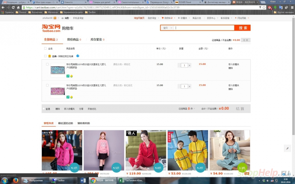Switch to the 掌柜热卖 recommendations tab
295x184 pixels.
tap(49, 123)
